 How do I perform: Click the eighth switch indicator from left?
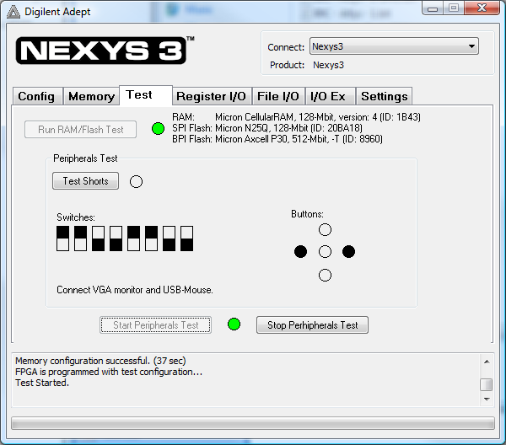click(x=187, y=239)
